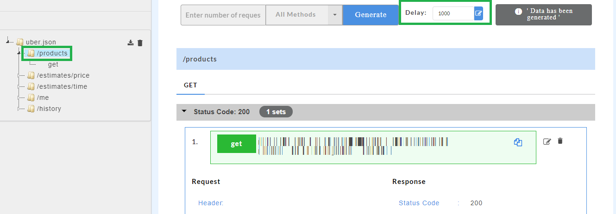This screenshot has width=616, height=214.
Task: Click the /products folder icon
Action: [x=31, y=53]
